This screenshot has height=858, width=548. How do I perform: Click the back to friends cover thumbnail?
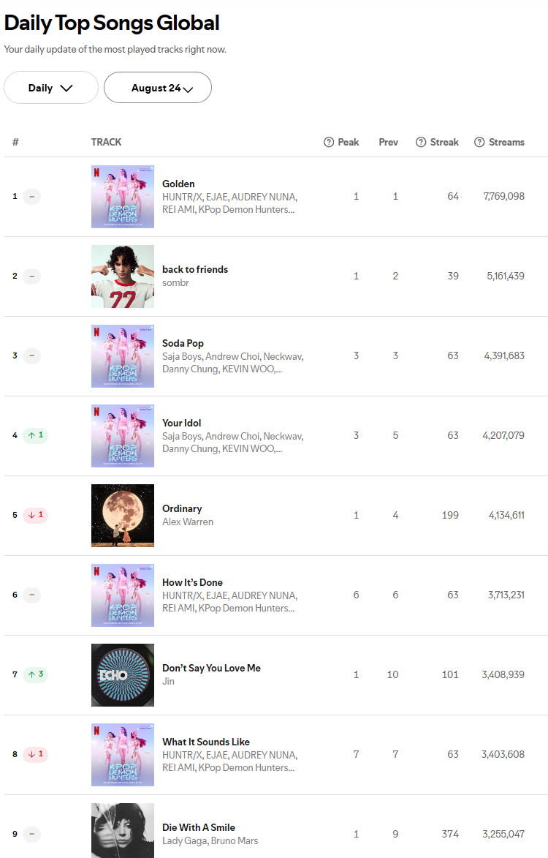pyautogui.click(x=123, y=276)
